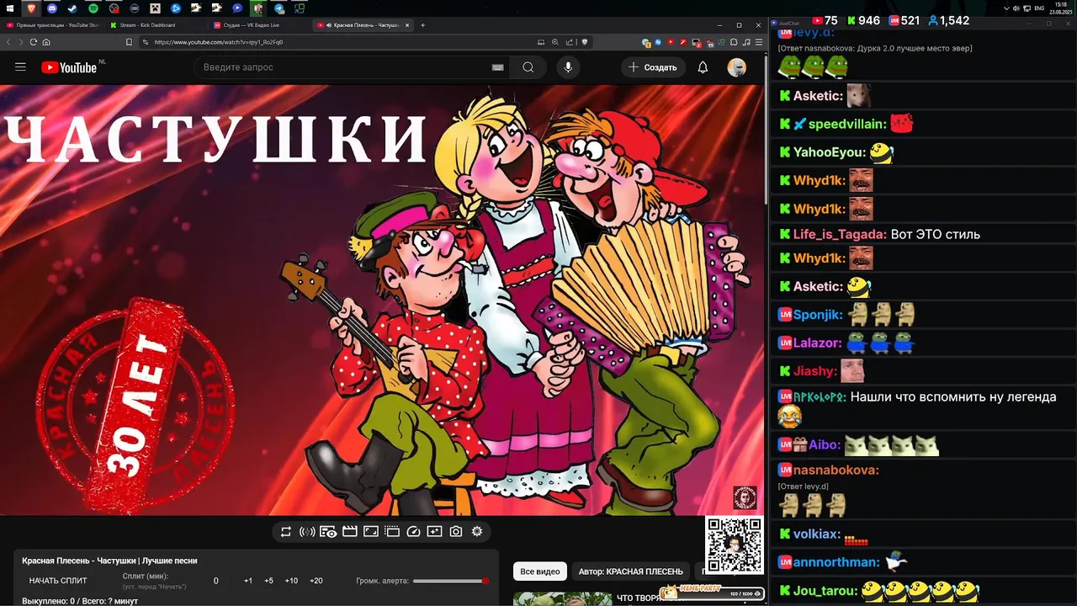Open the YouTube guide hamburger menu
1077x606 pixels.
20,67
